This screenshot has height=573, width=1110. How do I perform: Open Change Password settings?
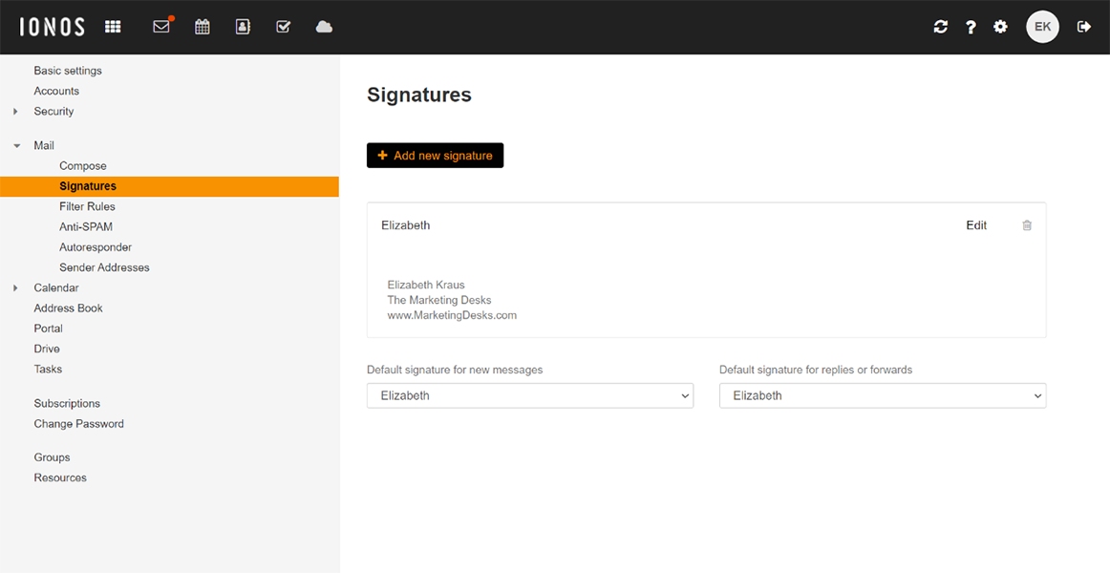[78, 424]
